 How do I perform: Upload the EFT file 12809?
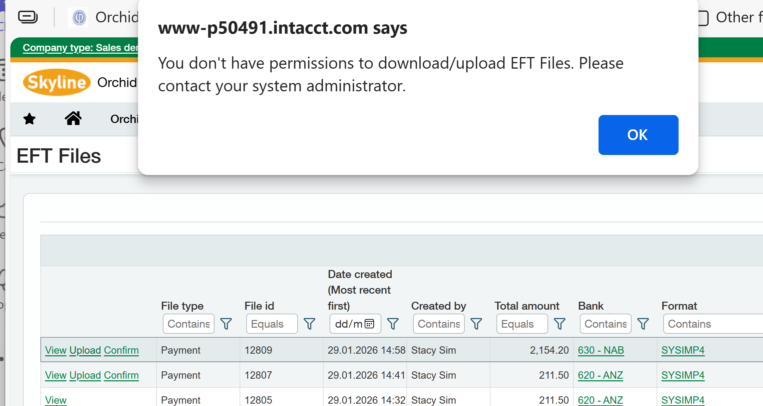85,350
